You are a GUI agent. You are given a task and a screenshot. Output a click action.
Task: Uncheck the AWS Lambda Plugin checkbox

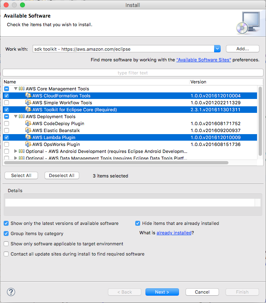pyautogui.click(x=7, y=137)
